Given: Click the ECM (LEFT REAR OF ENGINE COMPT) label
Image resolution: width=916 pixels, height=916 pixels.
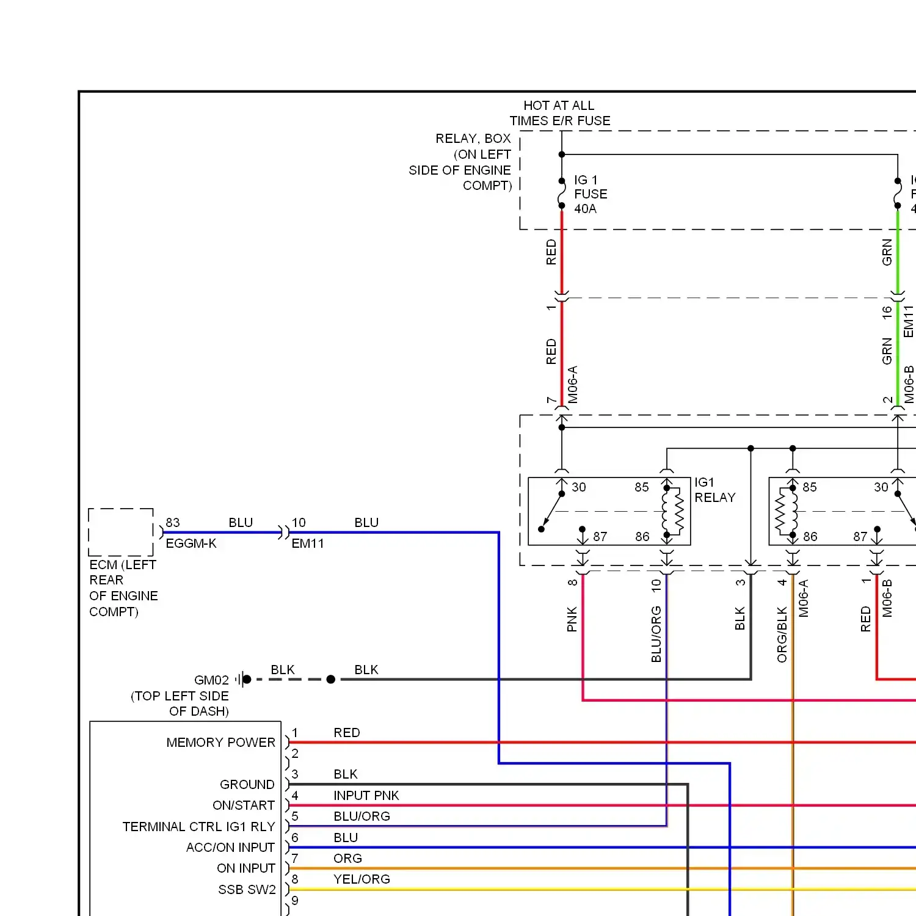Looking at the screenshot, I should (123, 588).
